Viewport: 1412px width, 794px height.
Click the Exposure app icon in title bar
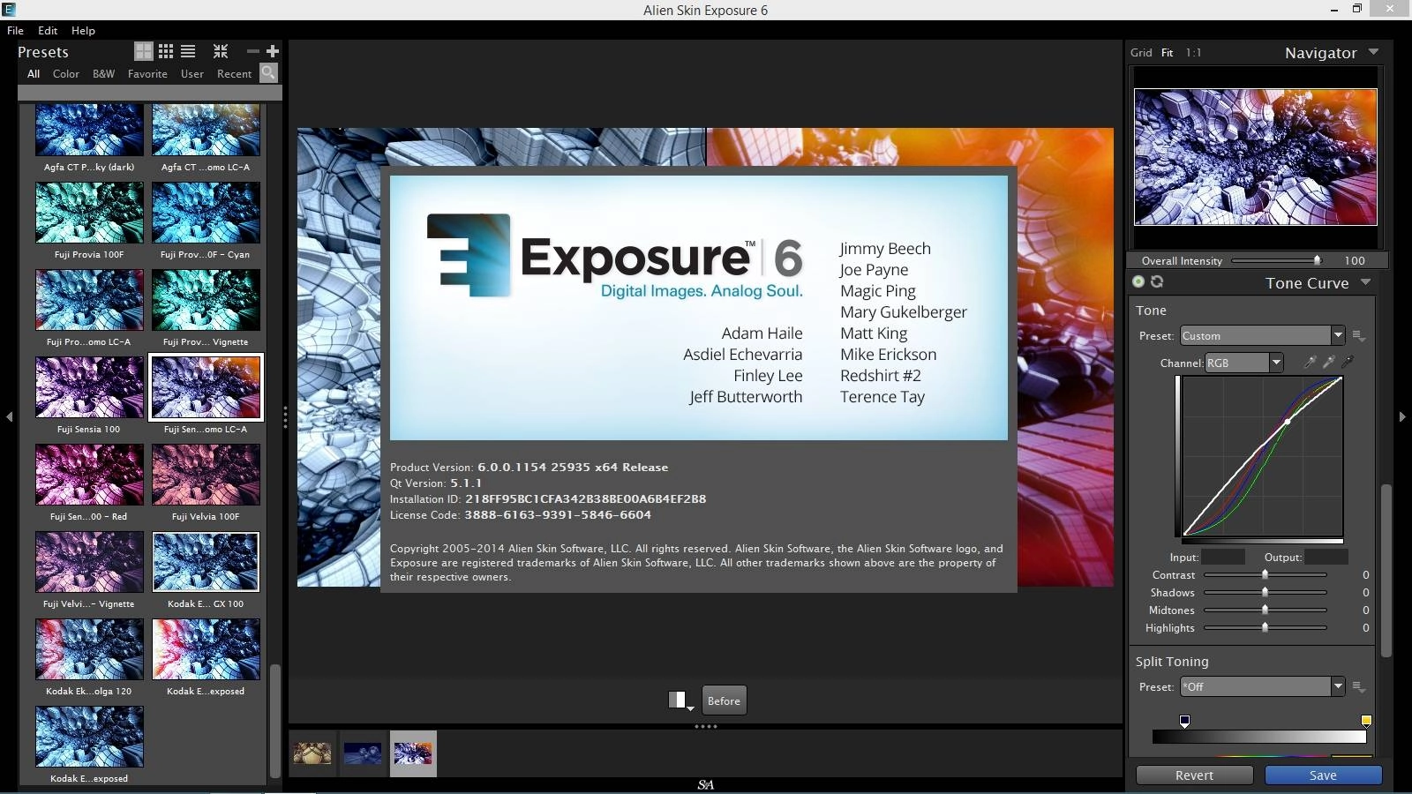[x=9, y=9]
